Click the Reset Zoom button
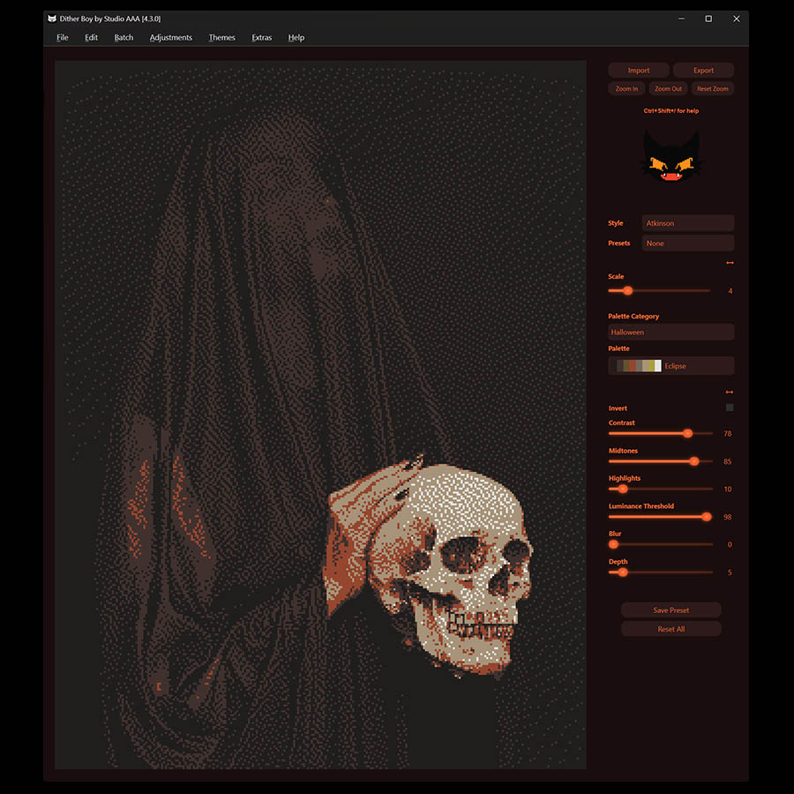 712,89
